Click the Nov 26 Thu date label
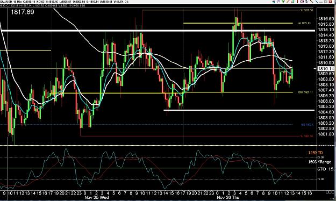Viewport: 336px width, 201px height. point(228,197)
